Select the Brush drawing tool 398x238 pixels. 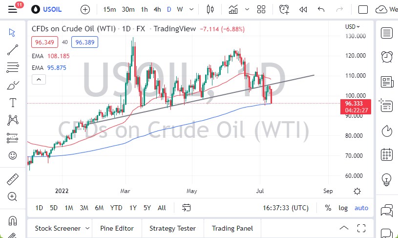click(13, 86)
